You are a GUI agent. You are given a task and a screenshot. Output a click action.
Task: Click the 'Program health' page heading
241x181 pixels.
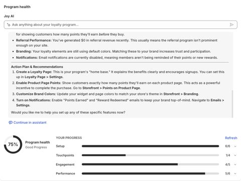[17, 7]
